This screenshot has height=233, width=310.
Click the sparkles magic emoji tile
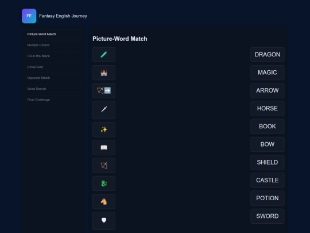point(104,130)
